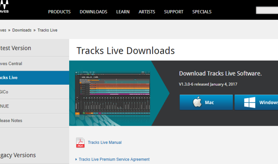Click the Tracks Live breadcrumb link
The width and height of the screenshot is (278, 164).
click(x=47, y=30)
